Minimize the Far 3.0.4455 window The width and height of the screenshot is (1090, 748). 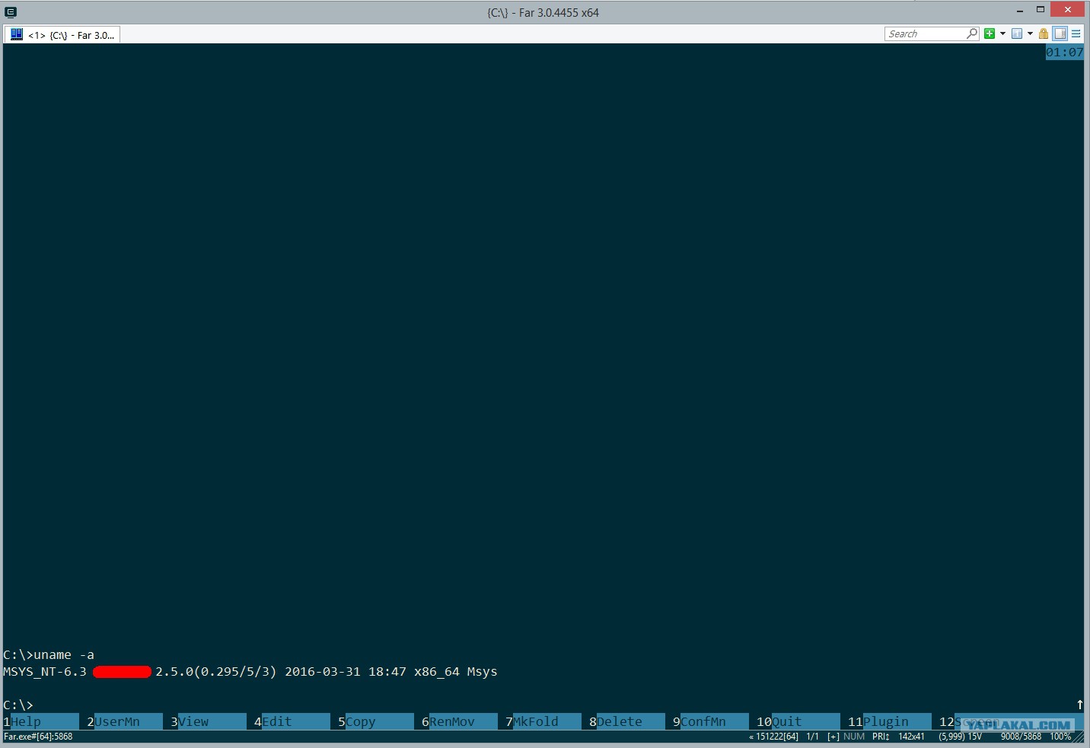(1020, 10)
